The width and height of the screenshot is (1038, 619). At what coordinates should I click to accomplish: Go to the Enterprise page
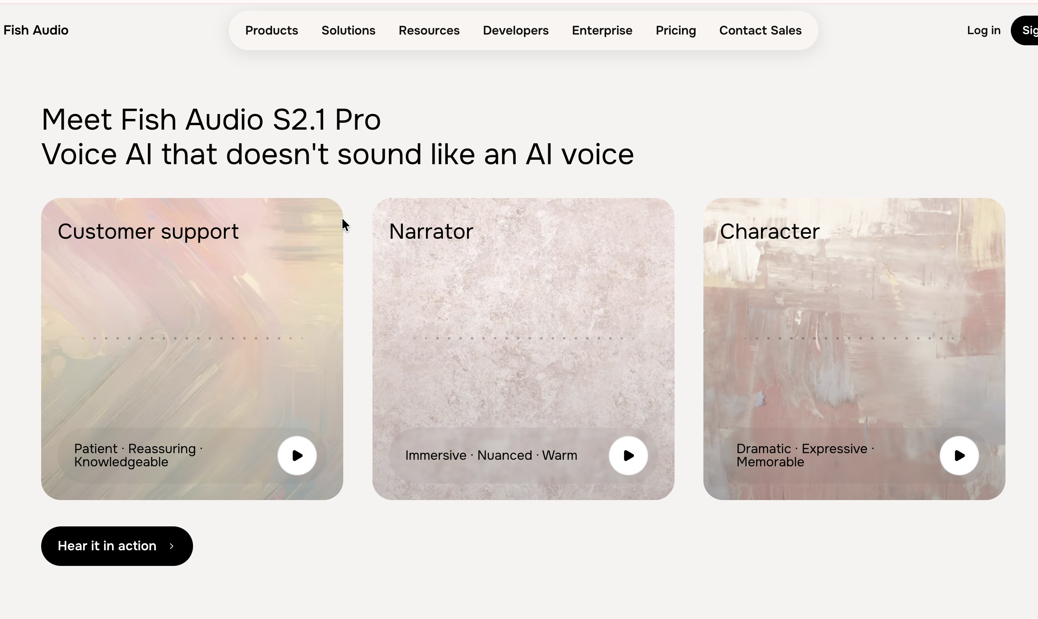602,30
